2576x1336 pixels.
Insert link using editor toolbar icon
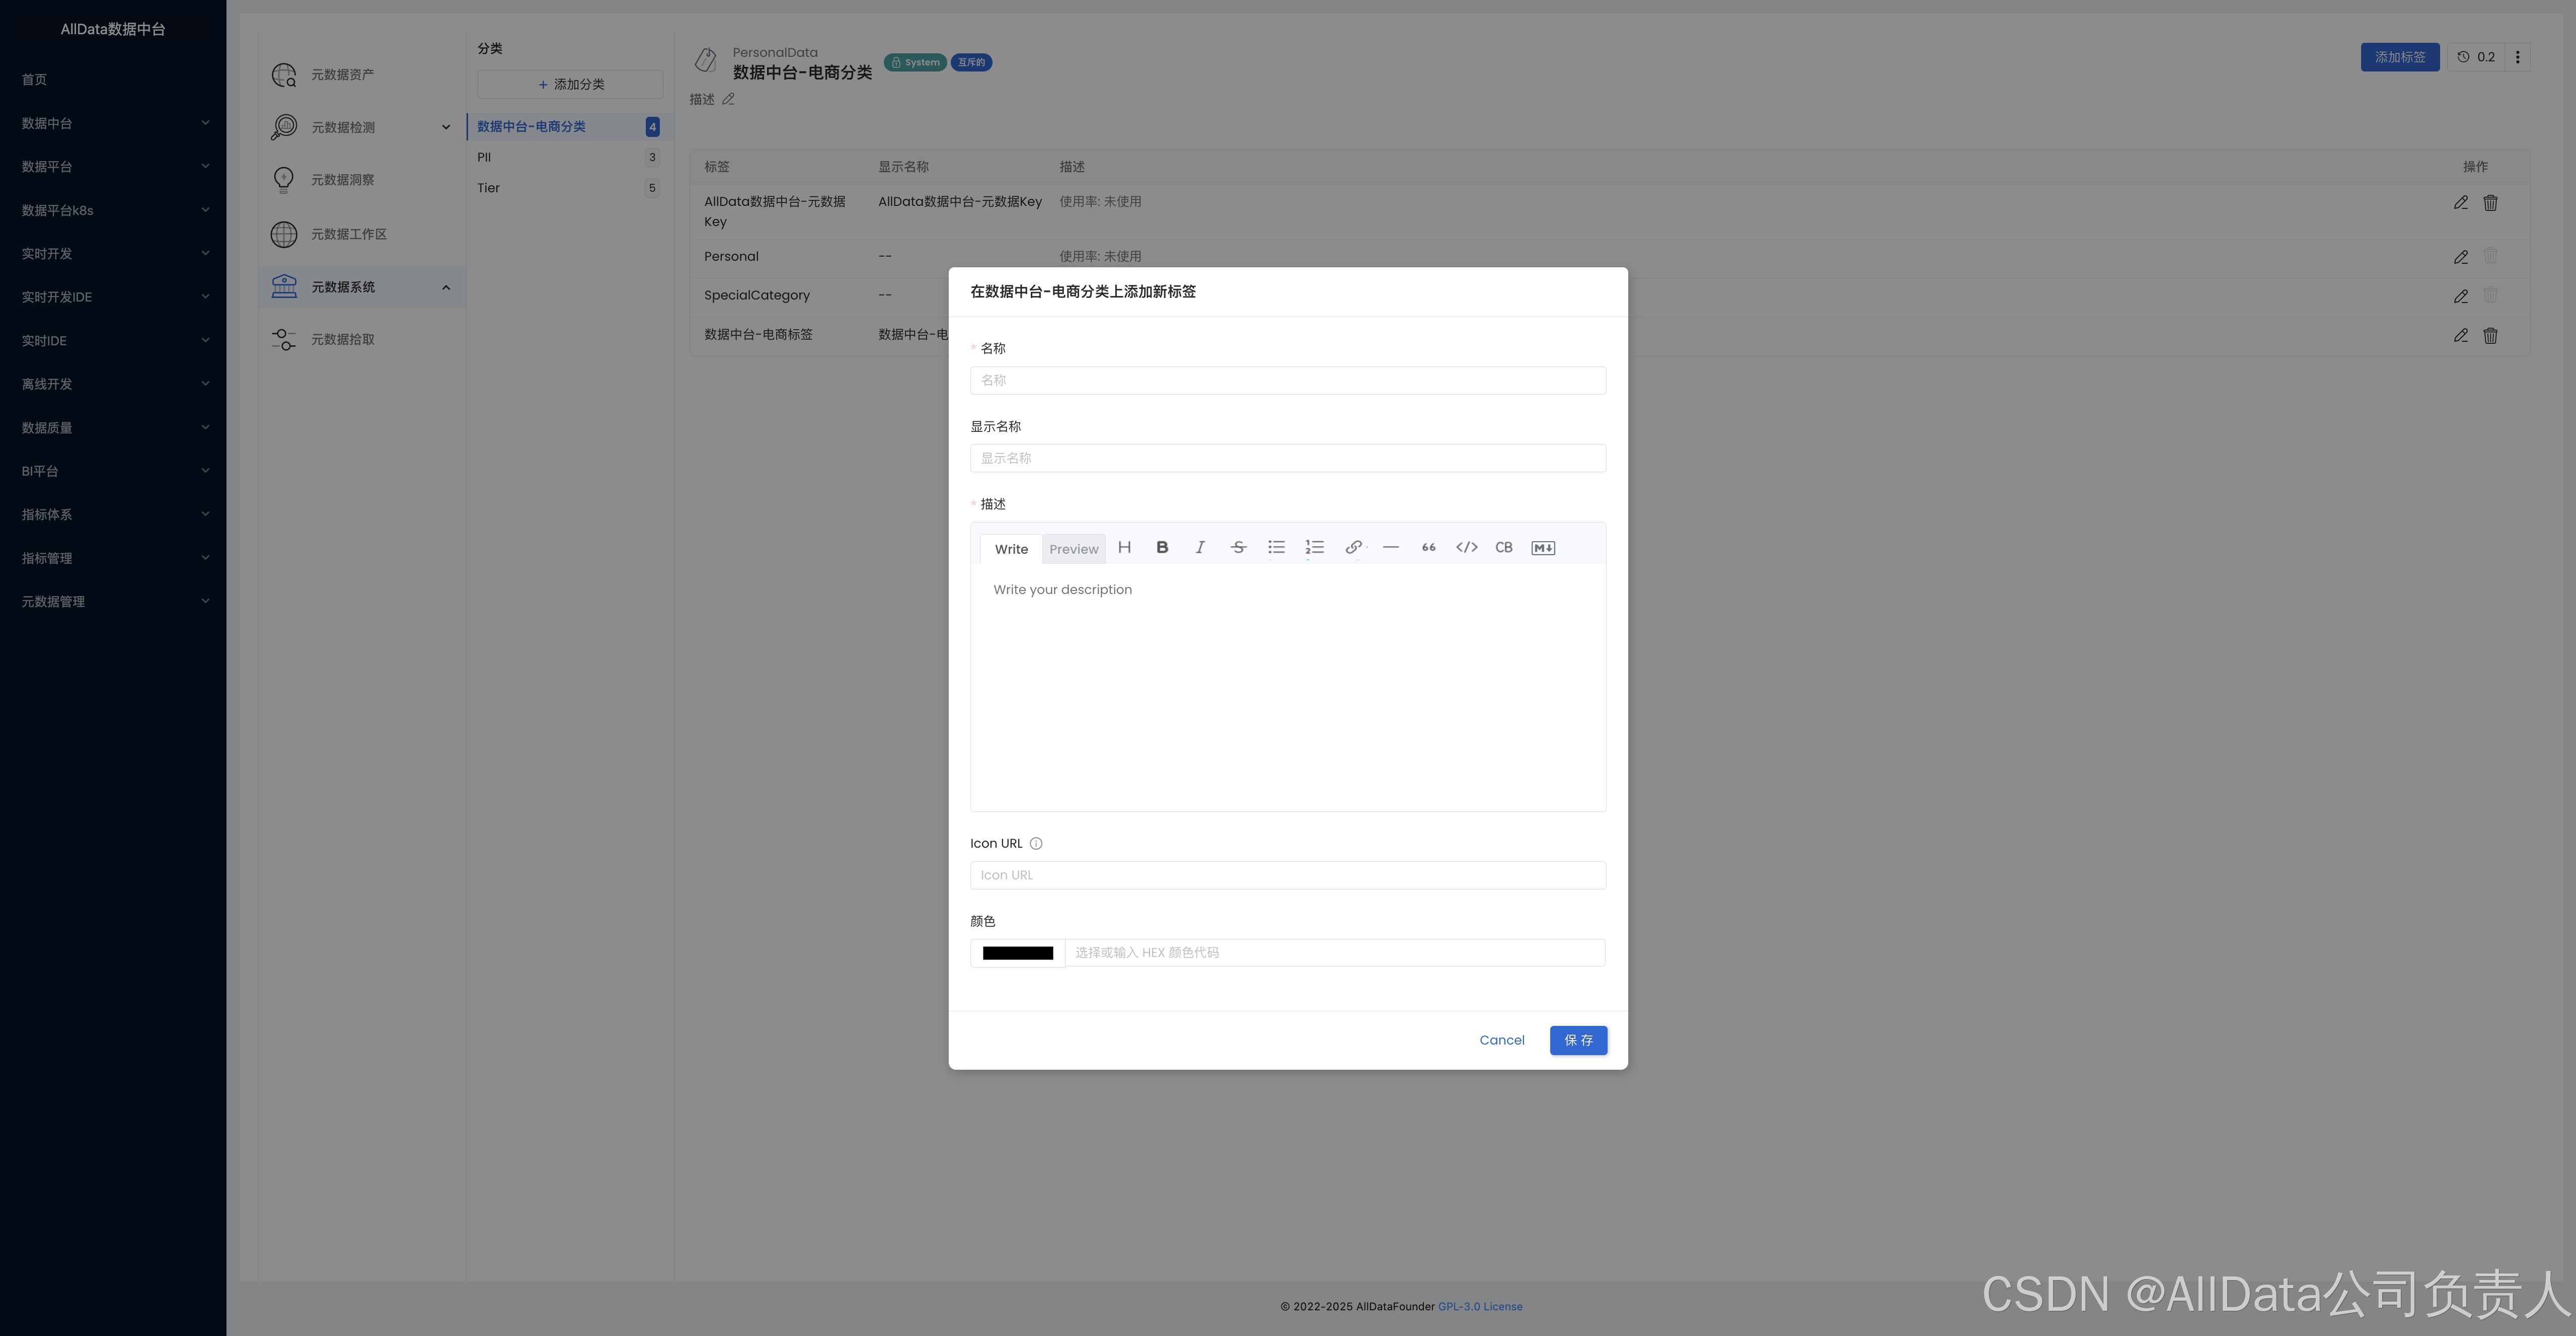tap(1353, 547)
